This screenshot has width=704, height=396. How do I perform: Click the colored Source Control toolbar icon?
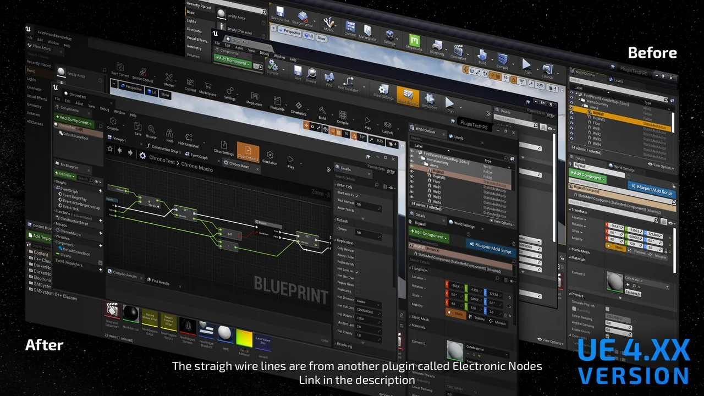(x=302, y=18)
